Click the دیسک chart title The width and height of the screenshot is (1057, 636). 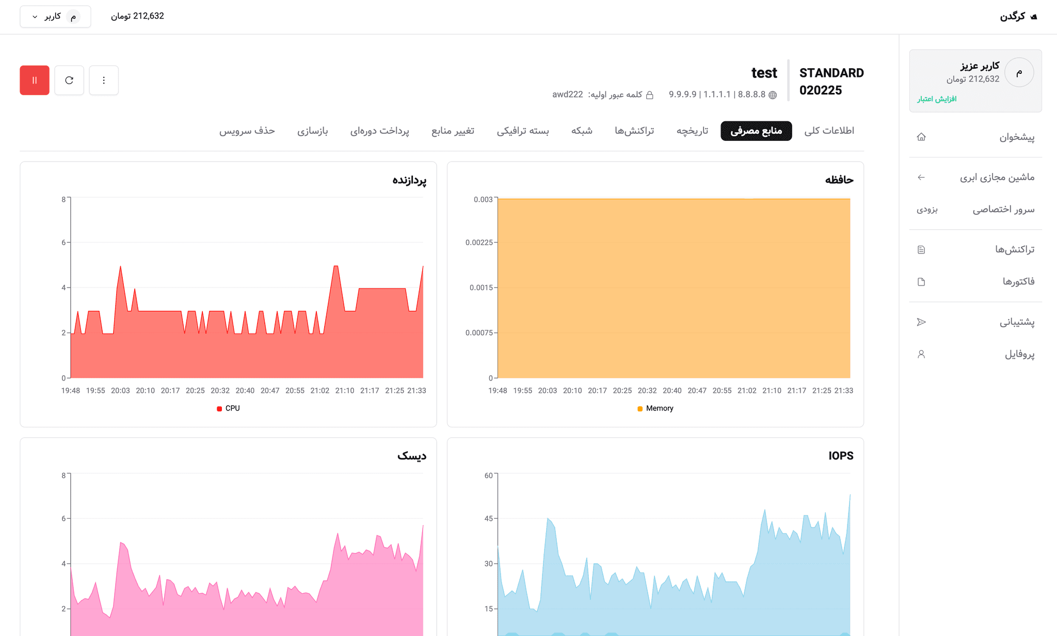(x=412, y=456)
